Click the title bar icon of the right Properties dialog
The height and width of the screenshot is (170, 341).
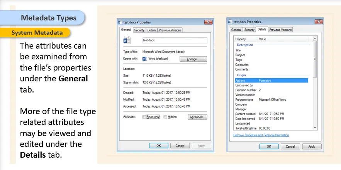point(229,22)
